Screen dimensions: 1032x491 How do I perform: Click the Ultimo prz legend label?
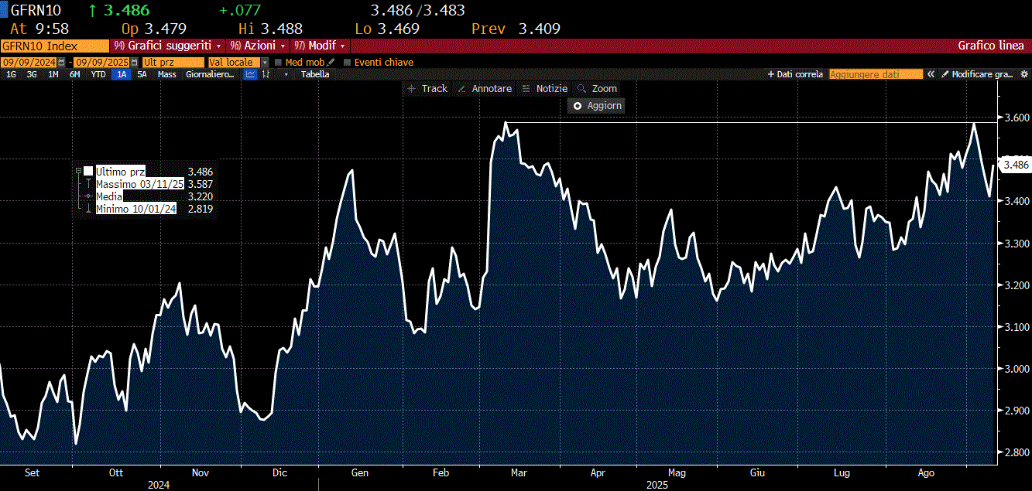(120, 171)
